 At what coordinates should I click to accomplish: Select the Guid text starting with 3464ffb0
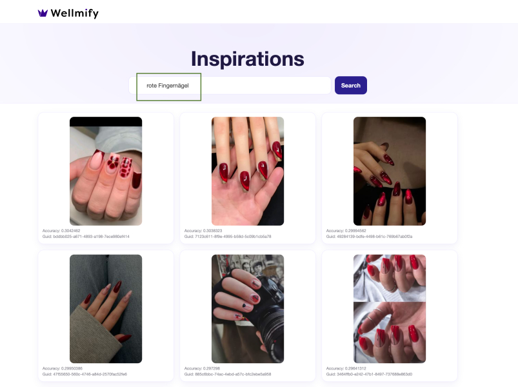tap(369, 374)
